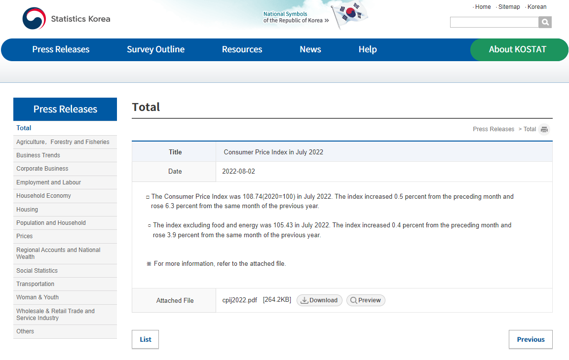
Task: Click the search magnifier icon button
Action: [x=545, y=22]
